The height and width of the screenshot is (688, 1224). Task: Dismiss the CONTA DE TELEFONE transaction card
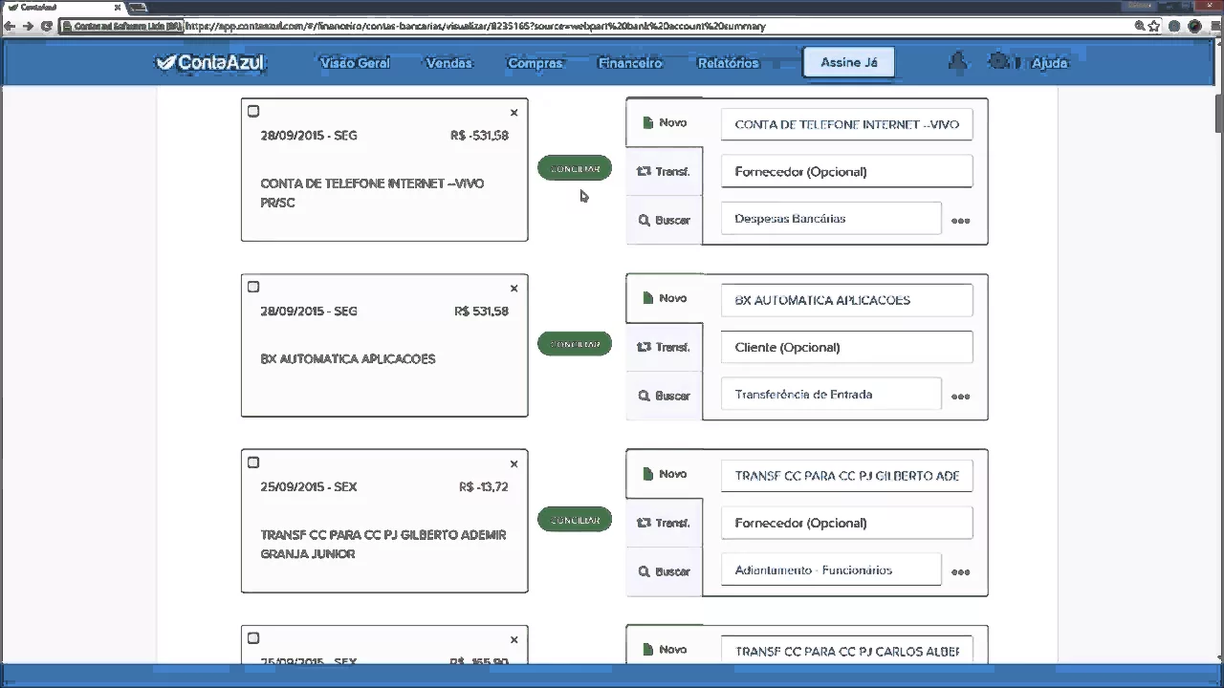pos(514,113)
